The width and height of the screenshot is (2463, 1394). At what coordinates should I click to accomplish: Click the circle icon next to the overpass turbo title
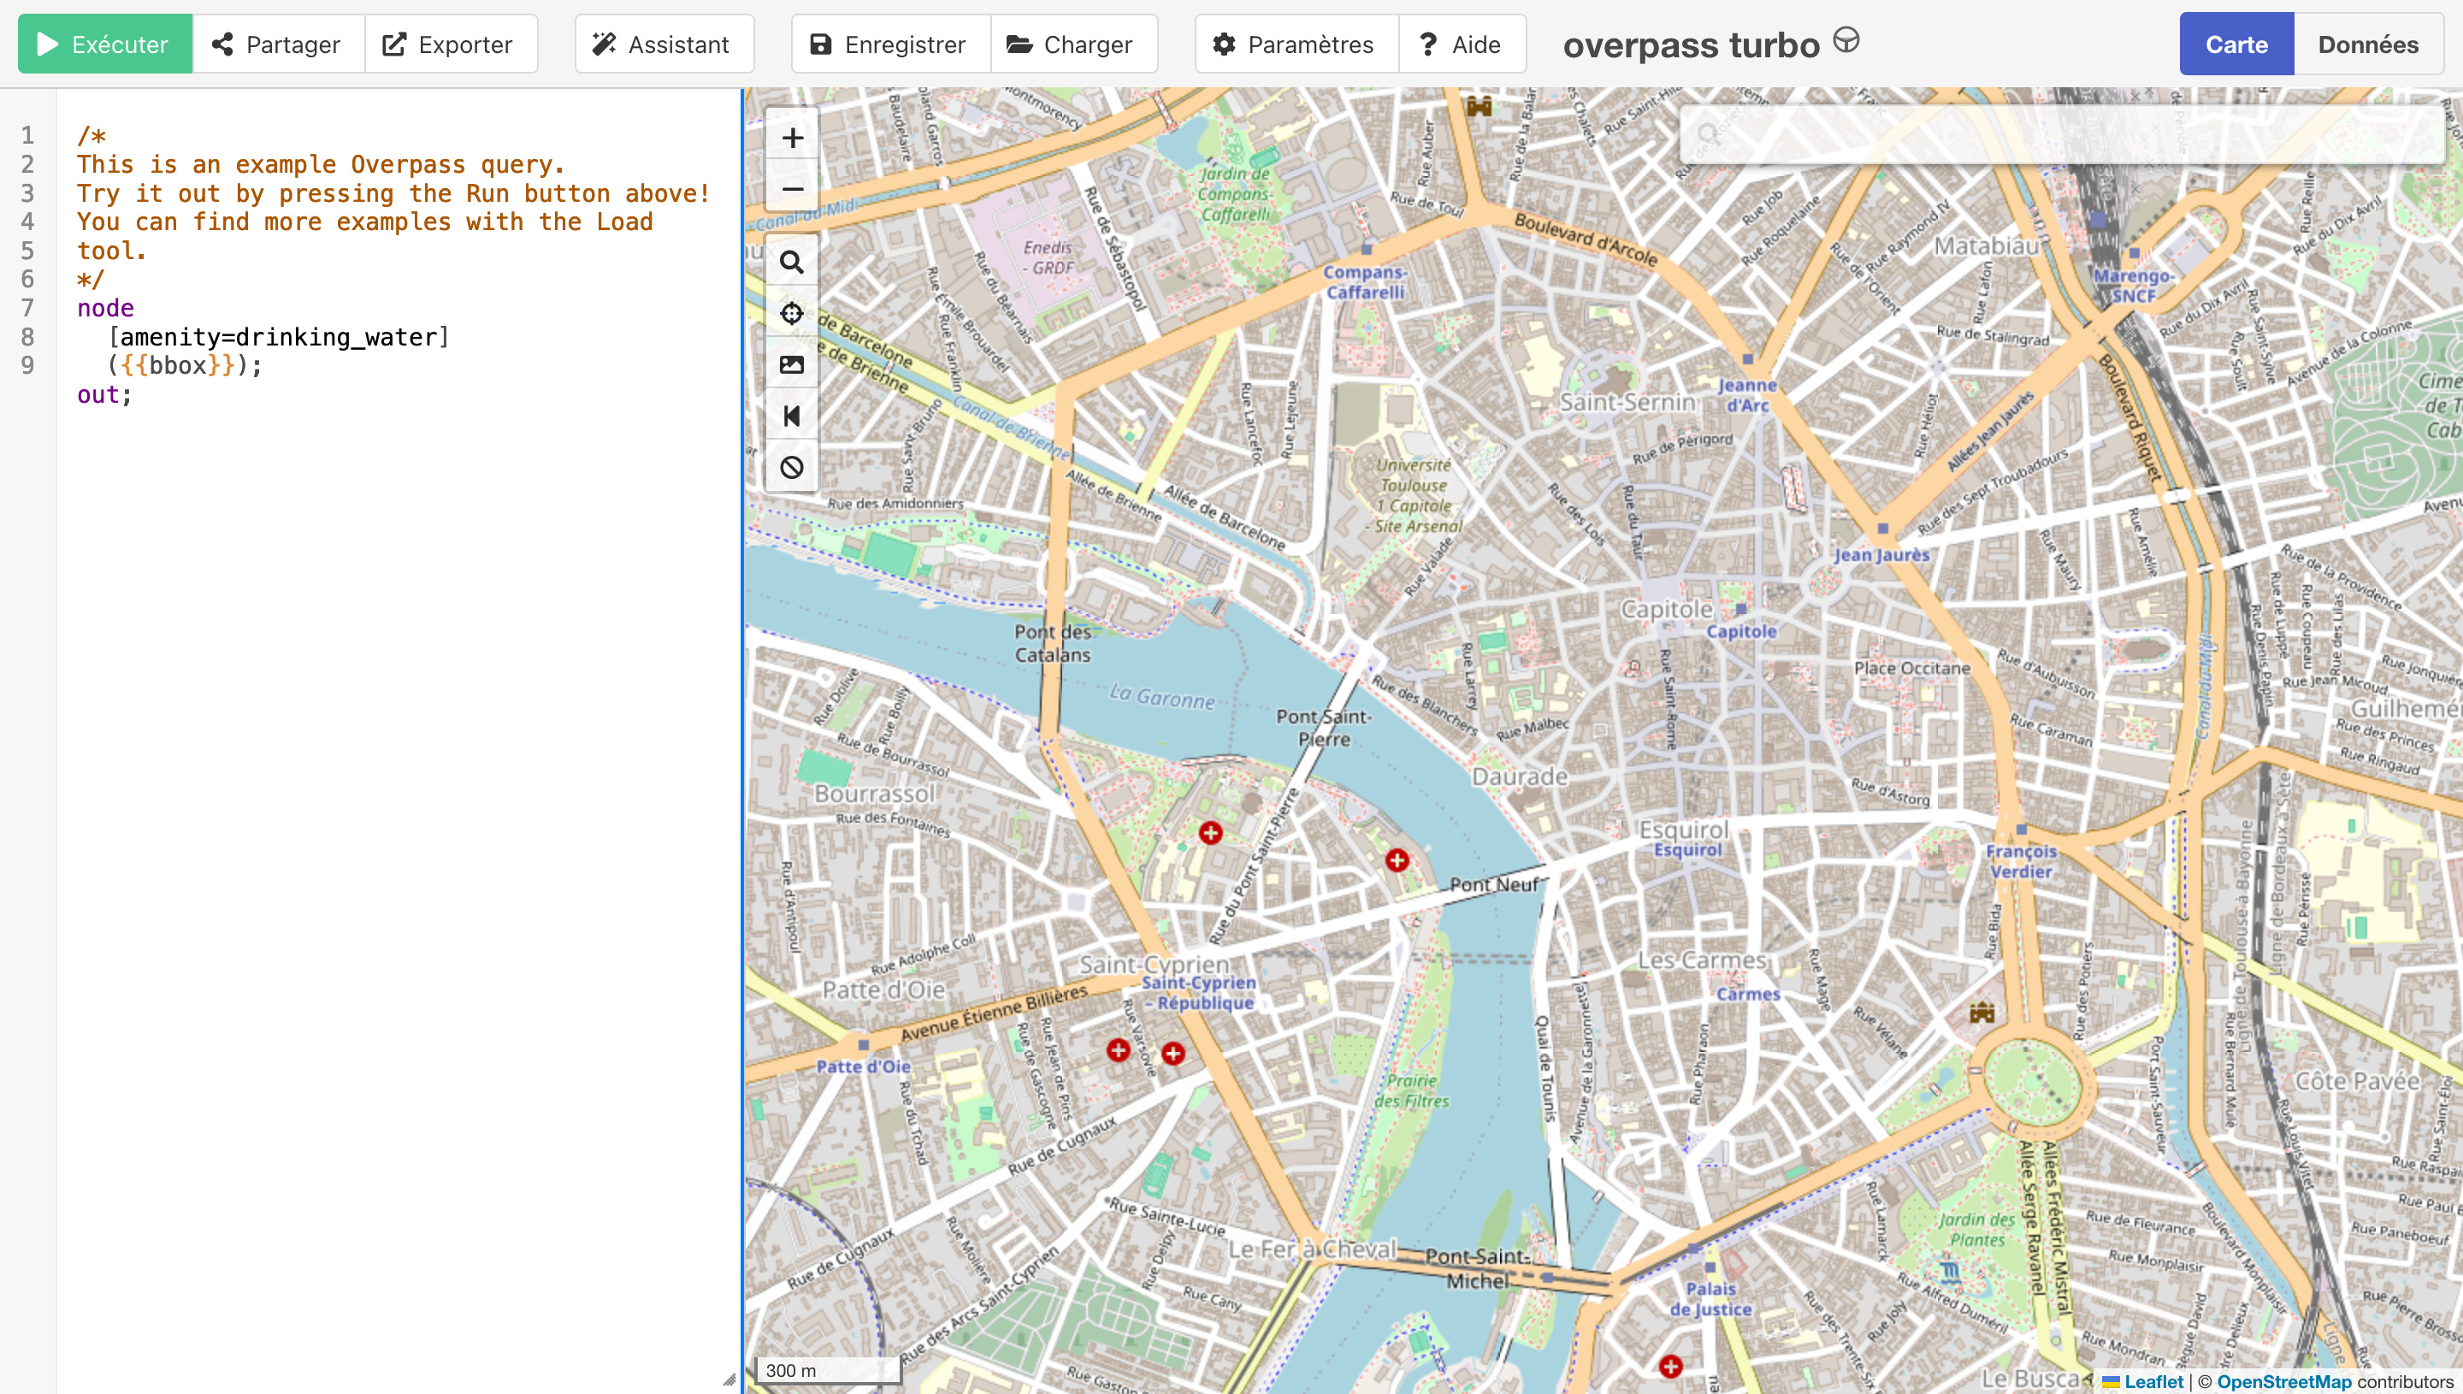(x=1846, y=41)
